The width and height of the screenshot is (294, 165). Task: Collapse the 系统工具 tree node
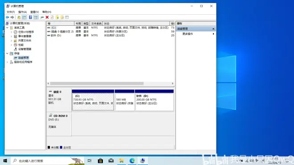pyautogui.click(x=7, y=28)
